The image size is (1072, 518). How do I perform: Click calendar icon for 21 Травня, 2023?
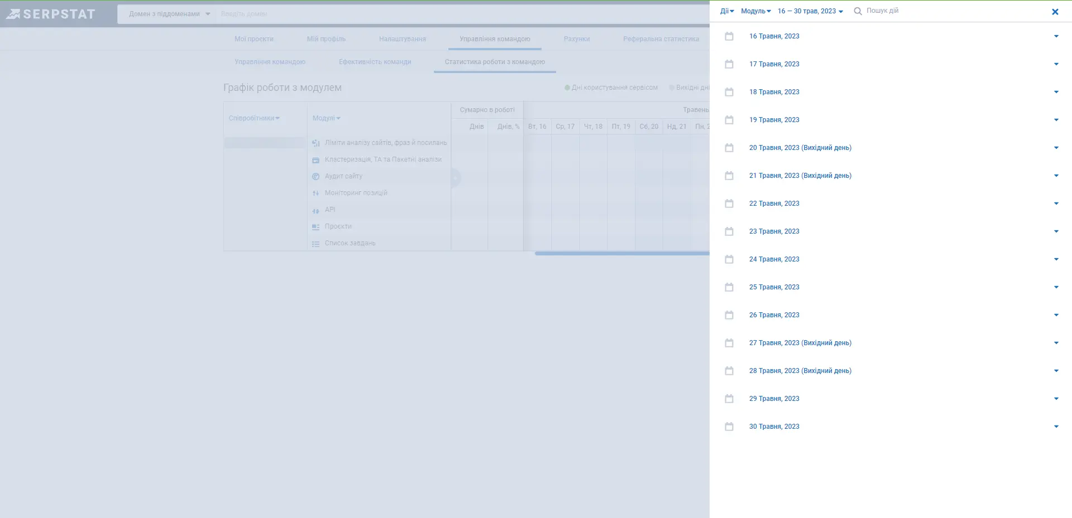[729, 176]
